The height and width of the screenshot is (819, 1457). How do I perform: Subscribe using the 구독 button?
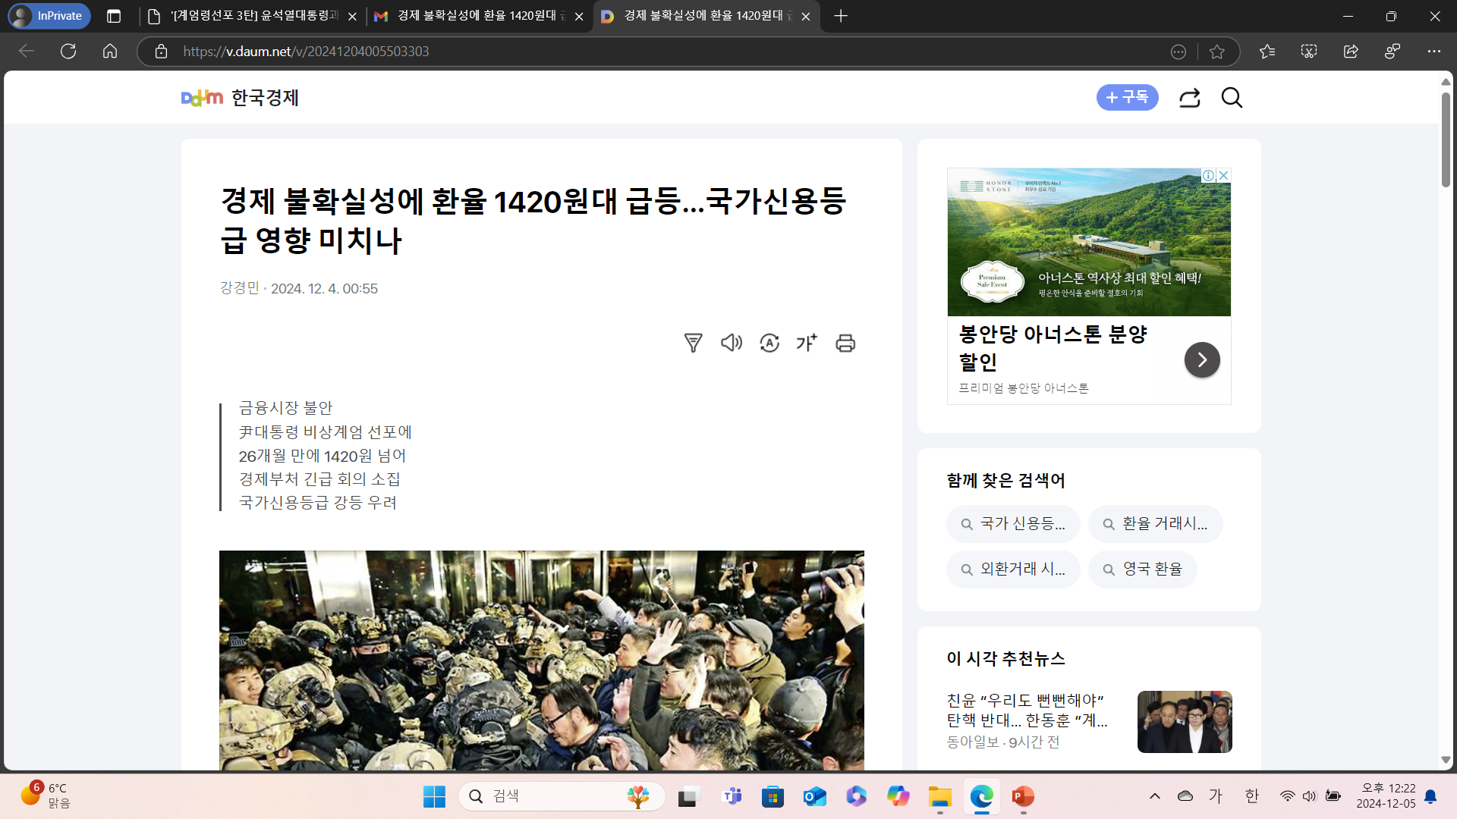[1127, 97]
